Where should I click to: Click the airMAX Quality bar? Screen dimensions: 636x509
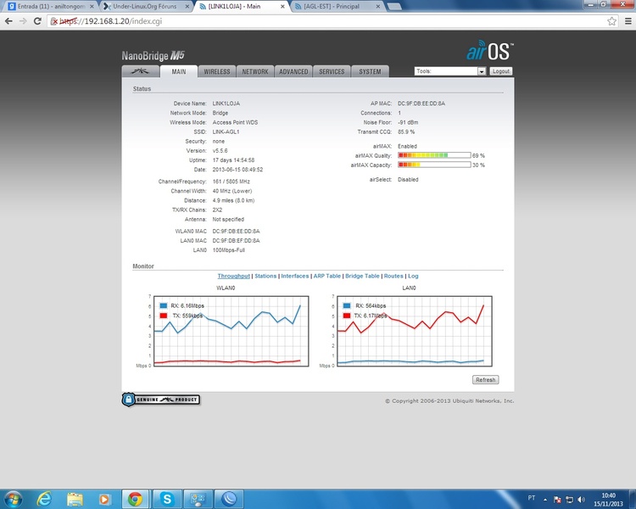pos(434,155)
